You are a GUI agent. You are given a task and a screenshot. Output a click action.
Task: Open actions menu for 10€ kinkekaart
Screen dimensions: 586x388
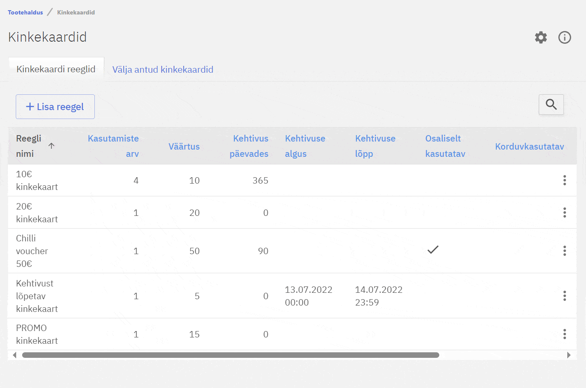point(564,180)
